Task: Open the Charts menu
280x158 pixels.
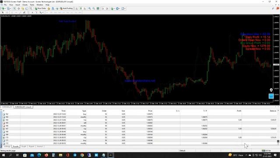Action: [25, 5]
